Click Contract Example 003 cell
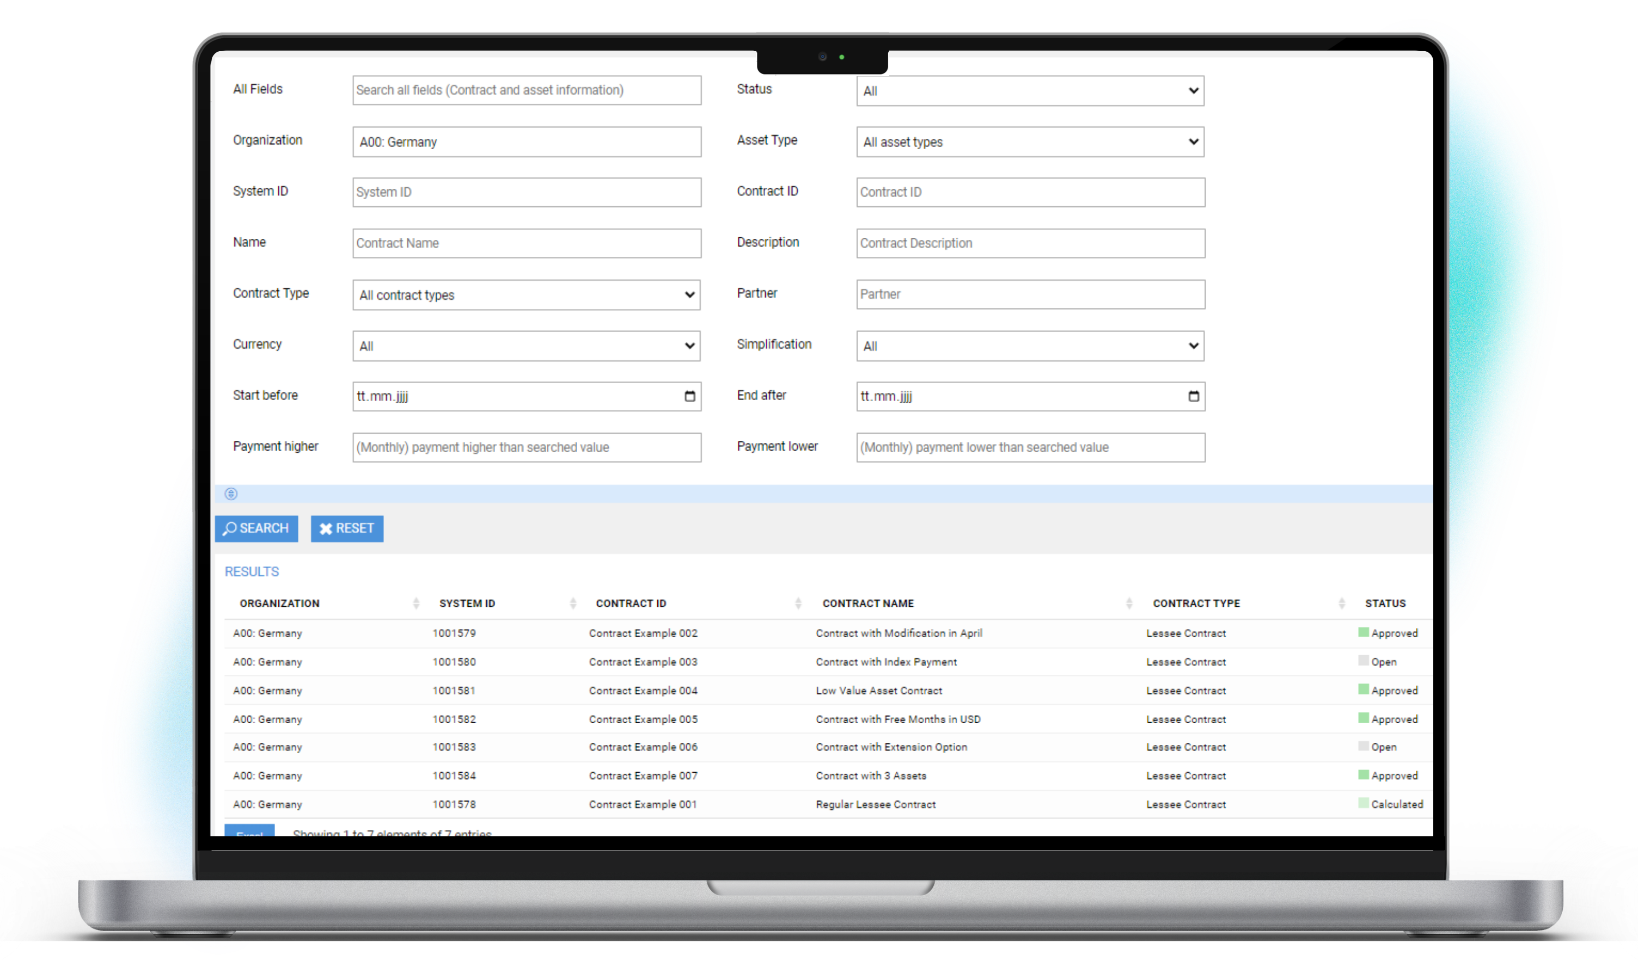The image size is (1638, 979). pos(643,662)
